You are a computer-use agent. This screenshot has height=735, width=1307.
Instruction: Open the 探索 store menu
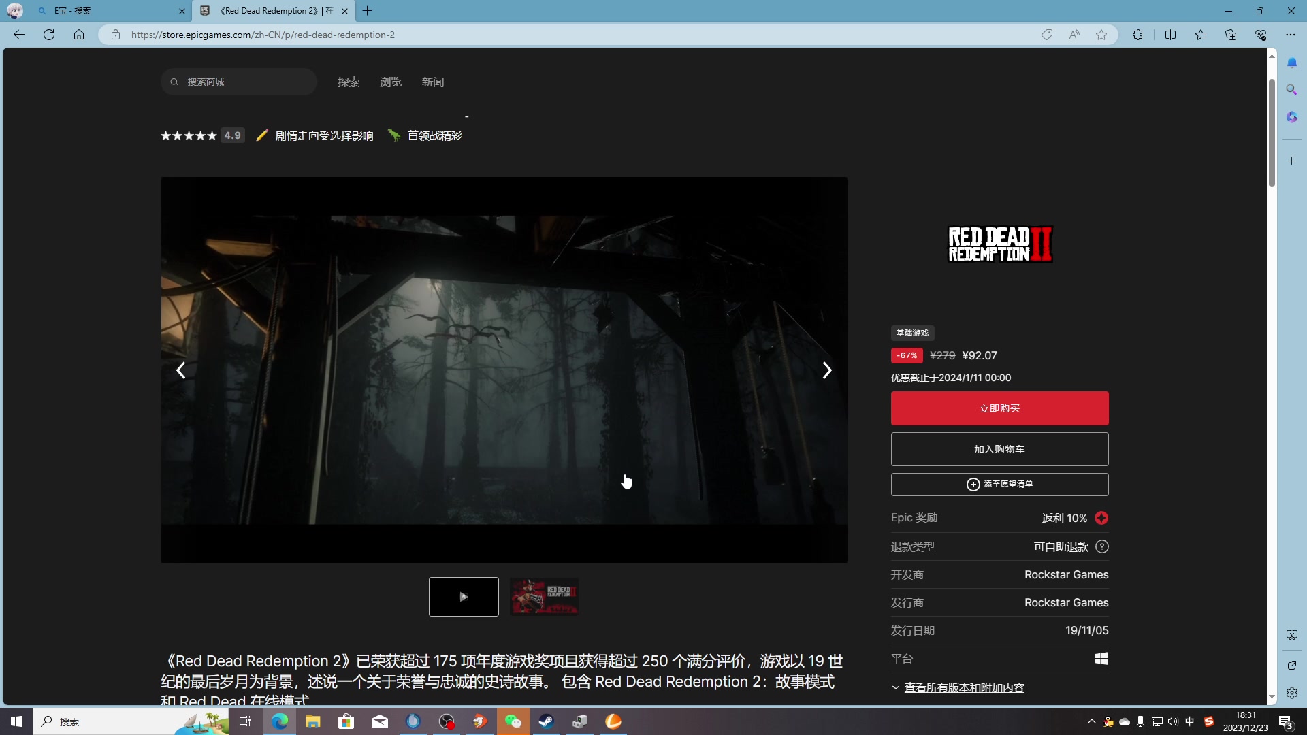coord(349,82)
